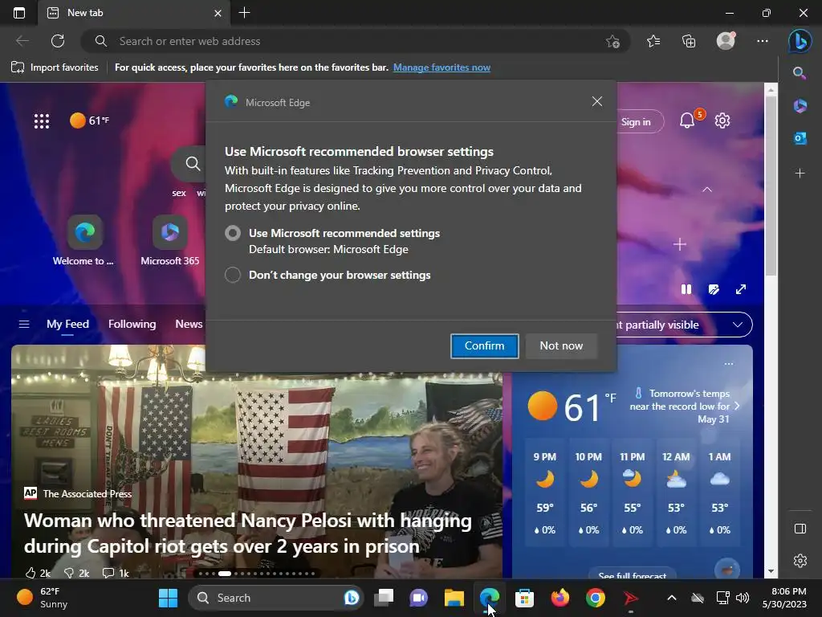822x617 pixels.
Task: Show hidden system tray icons
Action: [672, 598]
